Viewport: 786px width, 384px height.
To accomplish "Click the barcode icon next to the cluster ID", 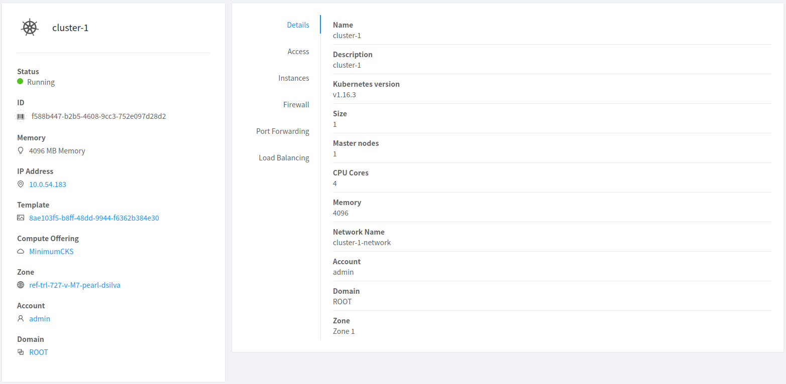I will tap(21, 116).
